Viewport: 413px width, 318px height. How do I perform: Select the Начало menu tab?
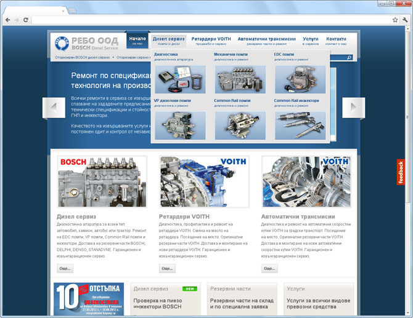(x=137, y=40)
